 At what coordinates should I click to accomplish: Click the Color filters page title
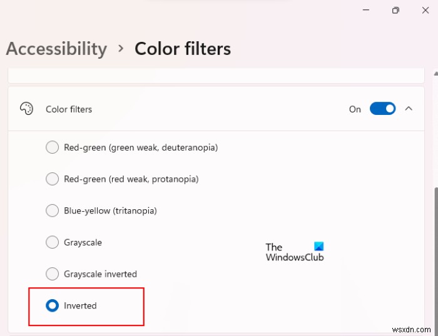[183, 49]
